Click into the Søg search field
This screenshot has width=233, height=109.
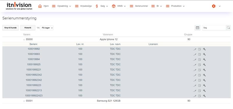[x=214, y=28]
